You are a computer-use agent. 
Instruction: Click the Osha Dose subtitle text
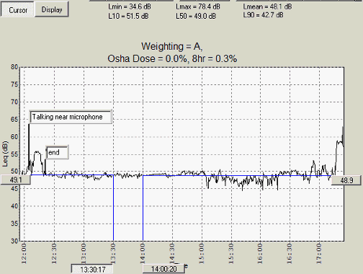(x=172, y=58)
